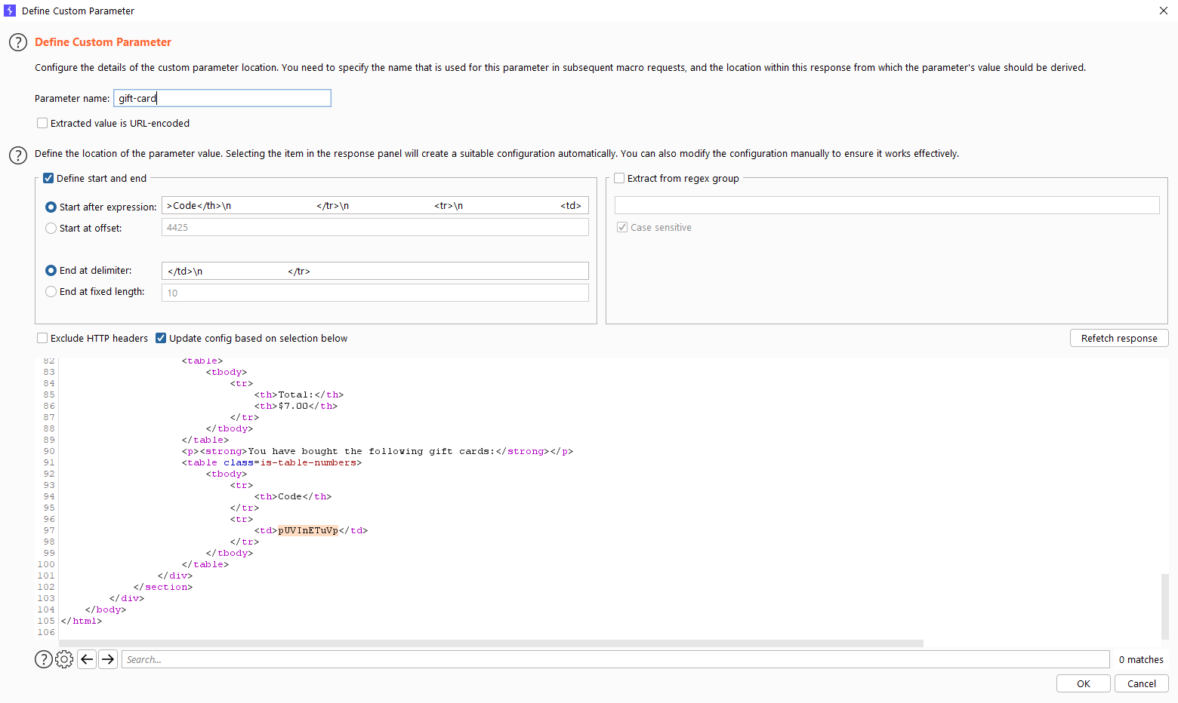Click the 'Total:' header text in response

(296, 394)
